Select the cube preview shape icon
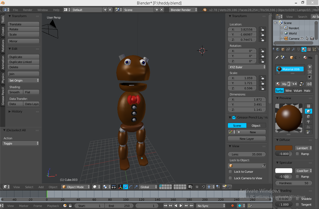 click(x=309, y=117)
